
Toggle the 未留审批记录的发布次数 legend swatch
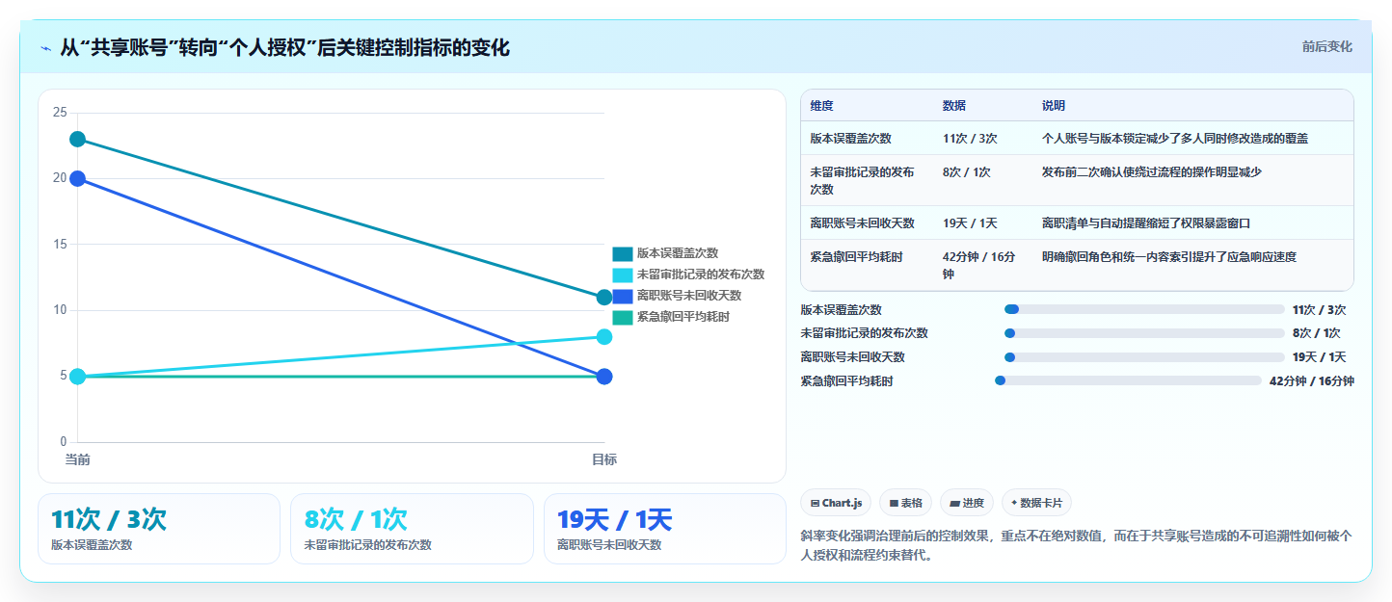coord(623,275)
